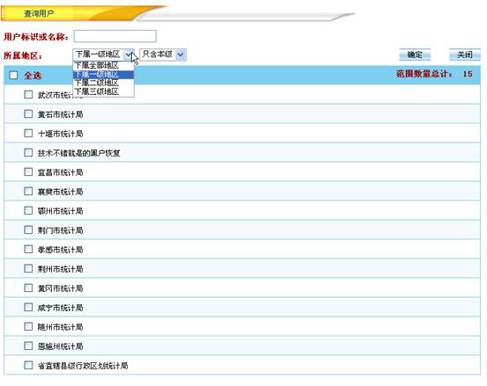Viewport: 487px width, 386px height.
Task: Focus the 用户标识或名称 input field
Action: [x=114, y=36]
